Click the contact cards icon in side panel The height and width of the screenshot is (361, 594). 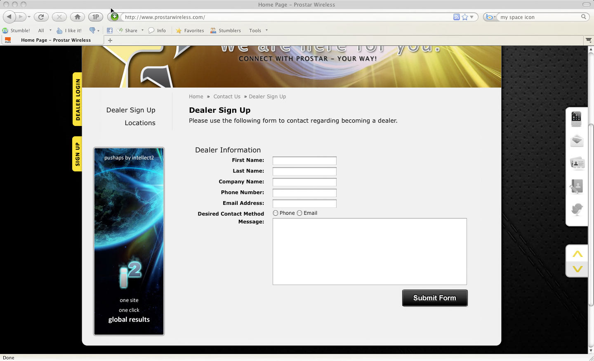pyautogui.click(x=577, y=164)
